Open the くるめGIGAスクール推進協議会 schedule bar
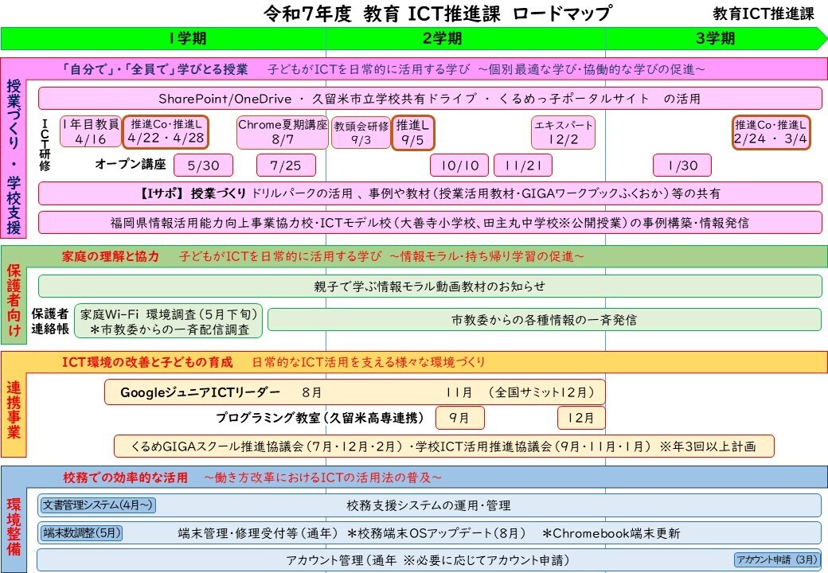This screenshot has width=828, height=573. click(x=444, y=446)
